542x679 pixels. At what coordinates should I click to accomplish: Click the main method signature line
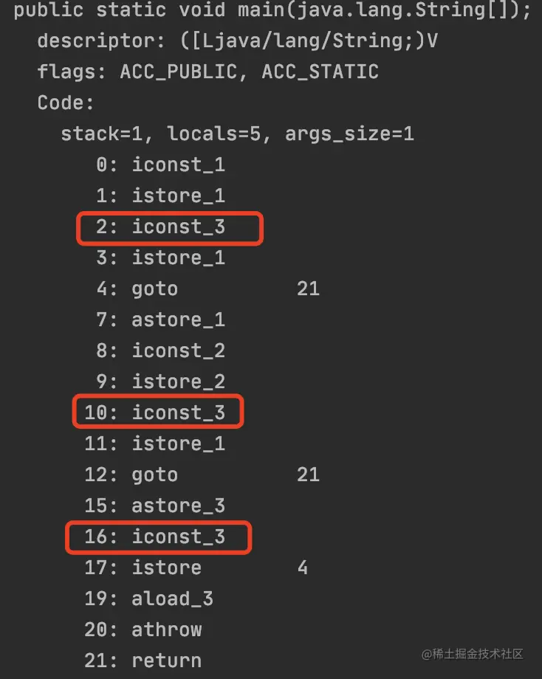[x=272, y=10]
